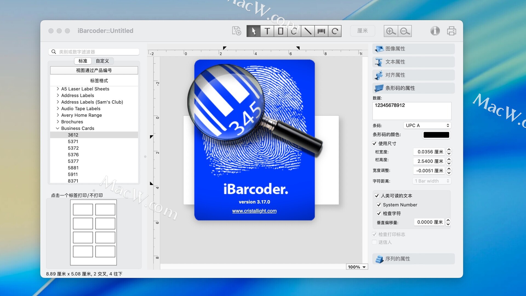Click the 数据 field containing 12345678912

(412, 111)
